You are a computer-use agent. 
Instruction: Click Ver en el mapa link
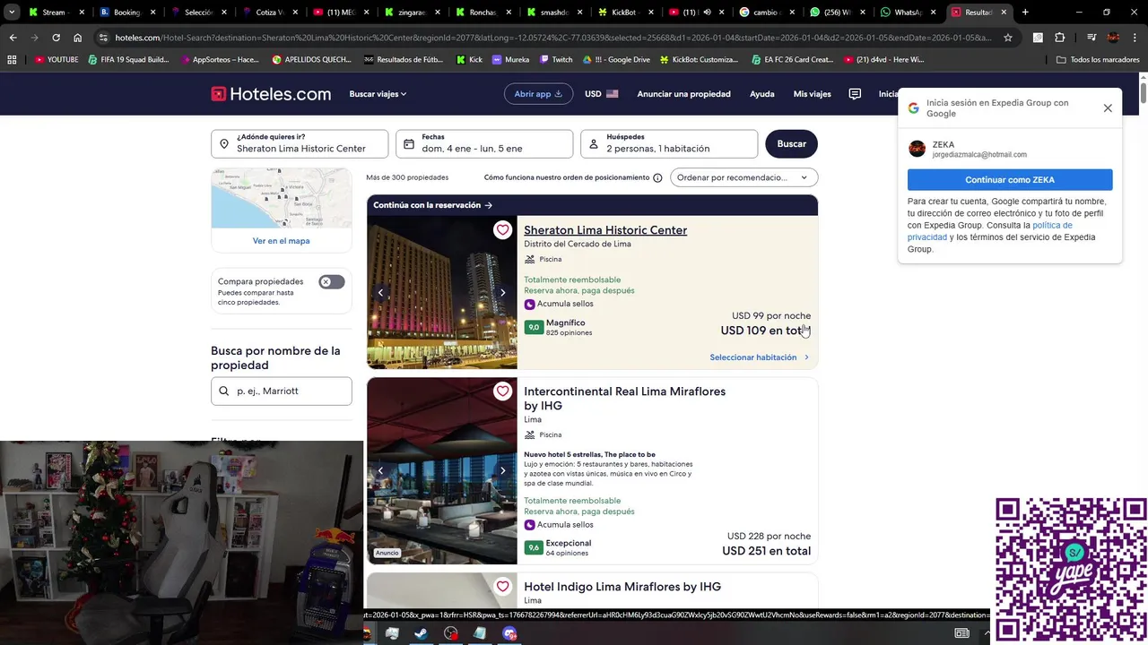281,241
